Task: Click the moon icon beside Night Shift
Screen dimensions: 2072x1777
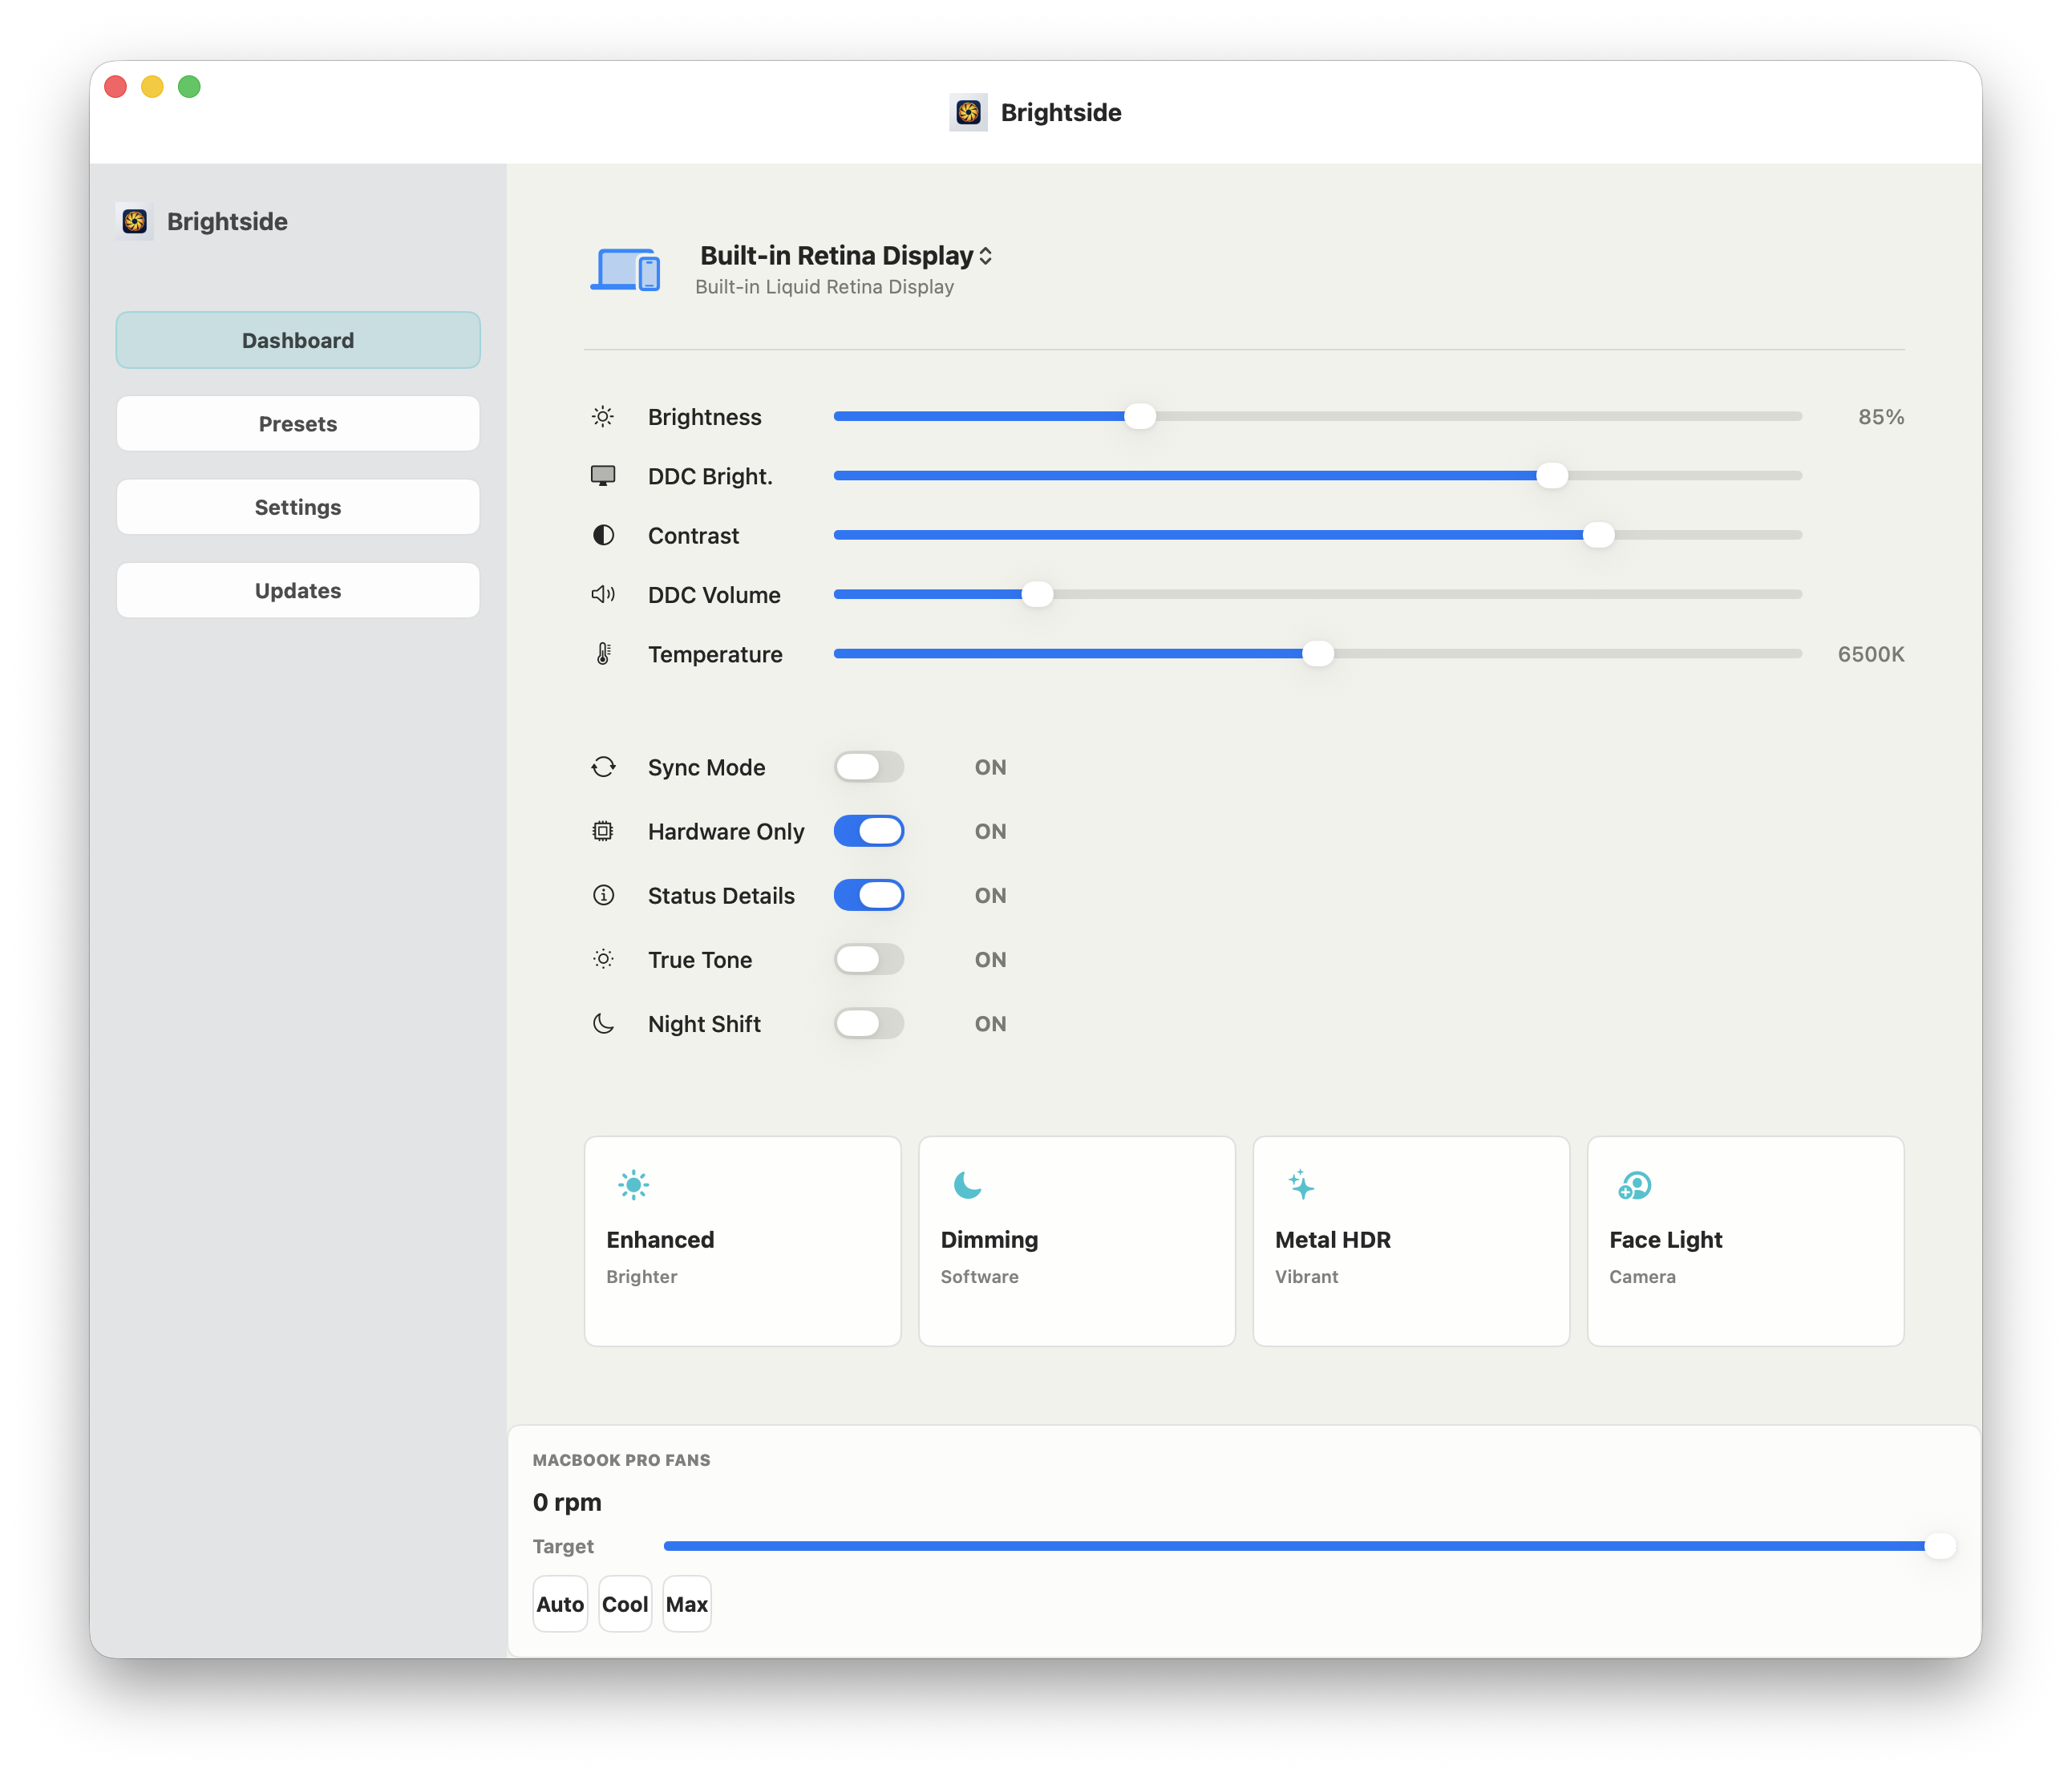Action: [x=603, y=1023]
